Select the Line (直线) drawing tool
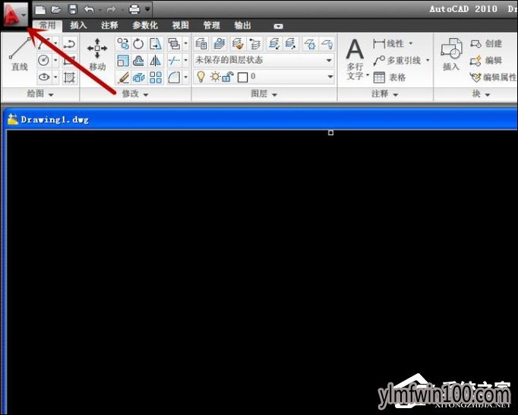 [x=20, y=55]
